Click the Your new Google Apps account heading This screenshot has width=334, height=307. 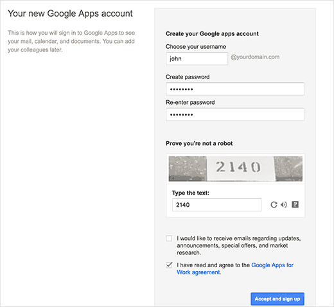[x=70, y=13]
